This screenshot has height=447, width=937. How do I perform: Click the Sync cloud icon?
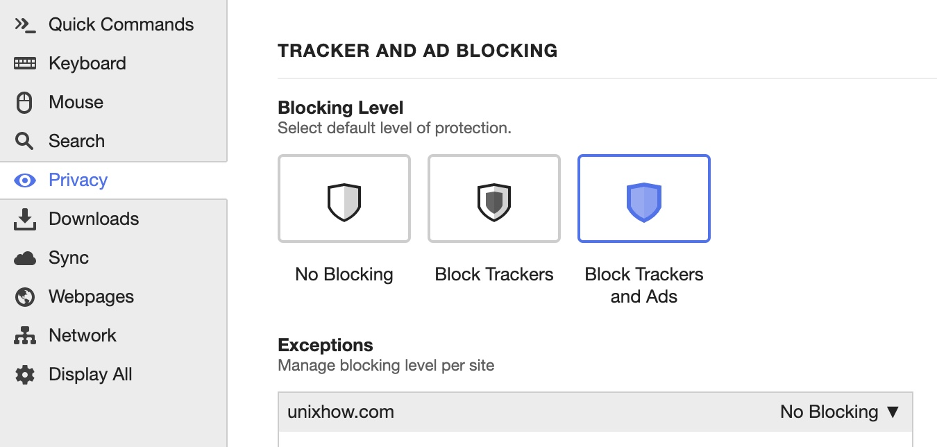click(25, 258)
